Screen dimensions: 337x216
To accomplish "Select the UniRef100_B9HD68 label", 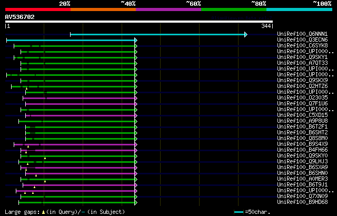I will coord(302,202).
